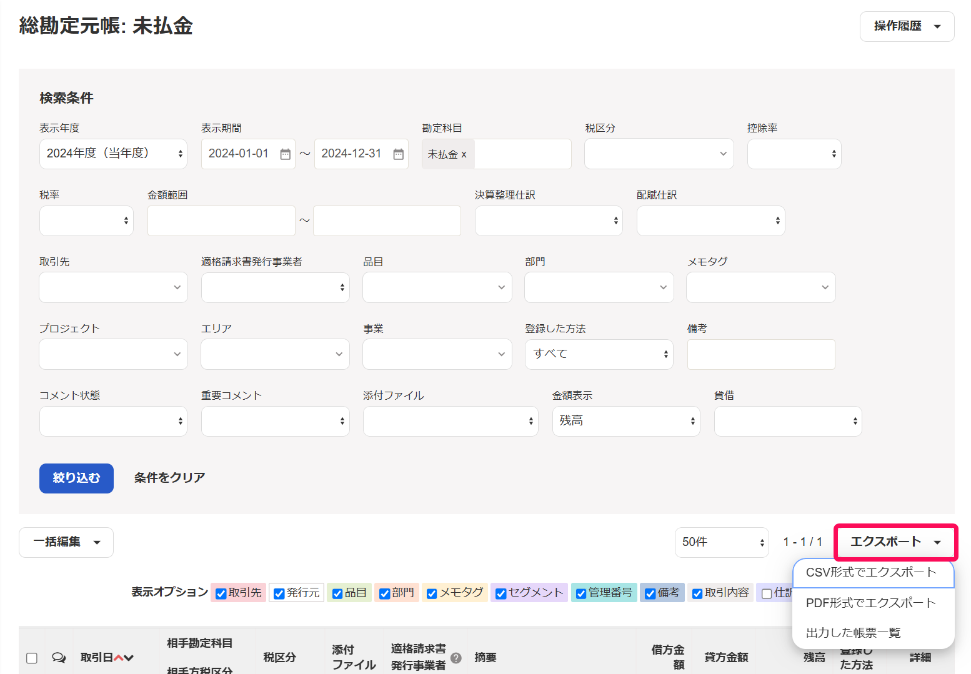
Task: Check the select-all checkbox in table header
Action: pyautogui.click(x=32, y=658)
